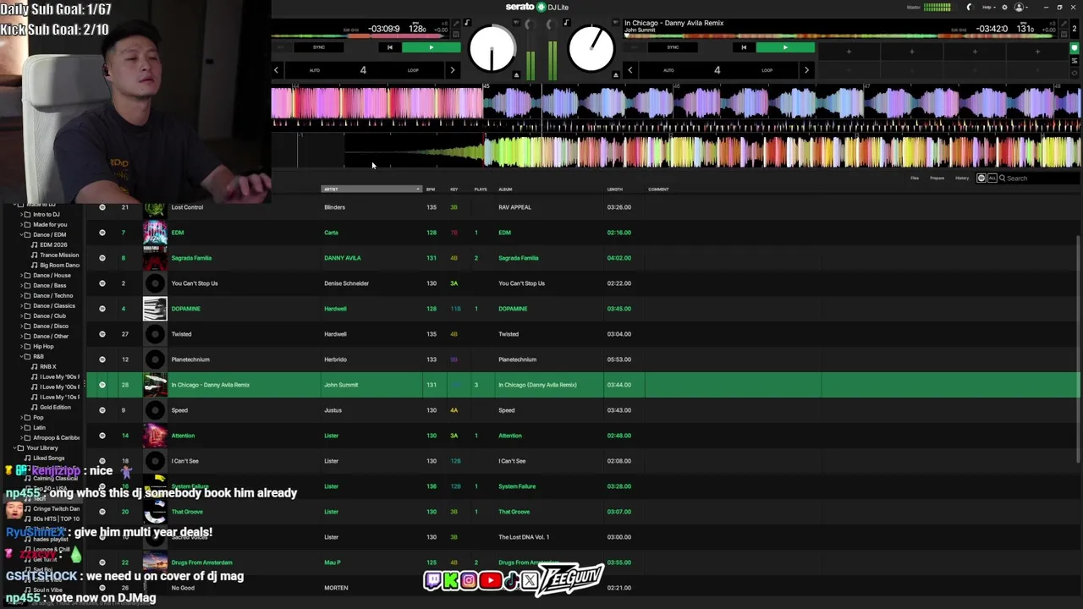Sort library by KEY column

(x=454, y=189)
